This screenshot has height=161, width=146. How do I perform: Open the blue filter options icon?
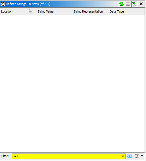point(129,156)
